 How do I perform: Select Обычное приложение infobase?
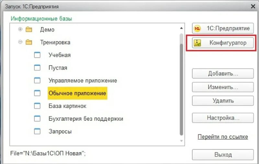[77, 93]
